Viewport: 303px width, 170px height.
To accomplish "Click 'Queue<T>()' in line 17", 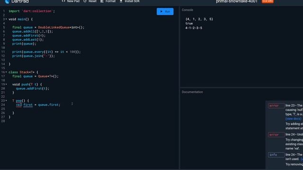I will [x=47, y=76].
